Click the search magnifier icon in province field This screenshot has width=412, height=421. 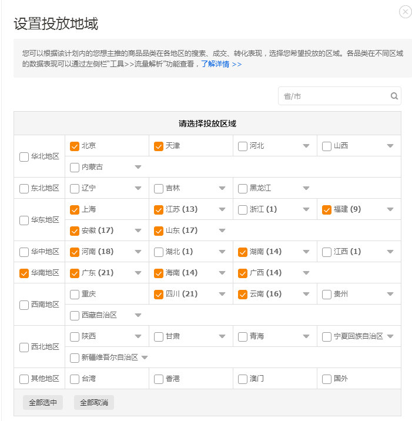click(x=394, y=96)
